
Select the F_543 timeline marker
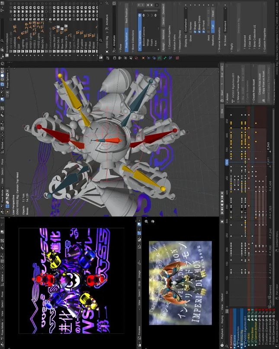(x=269, y=147)
